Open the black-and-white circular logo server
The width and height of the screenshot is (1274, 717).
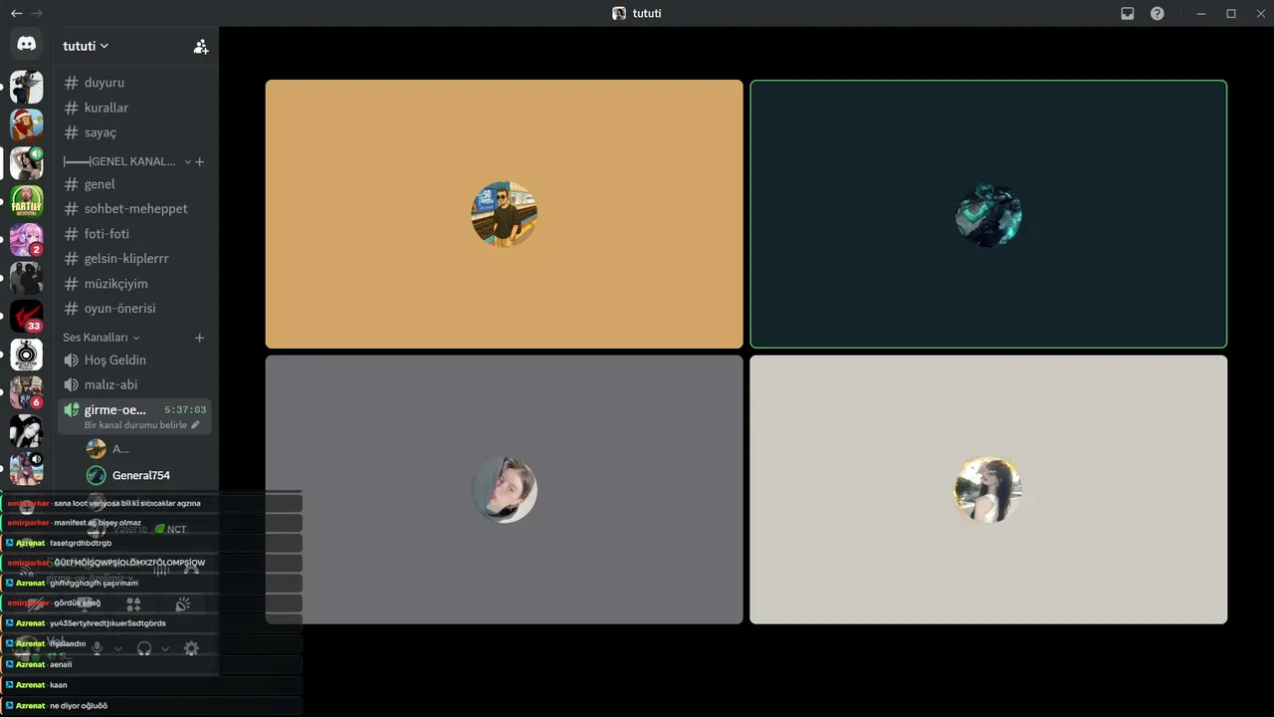pos(27,355)
